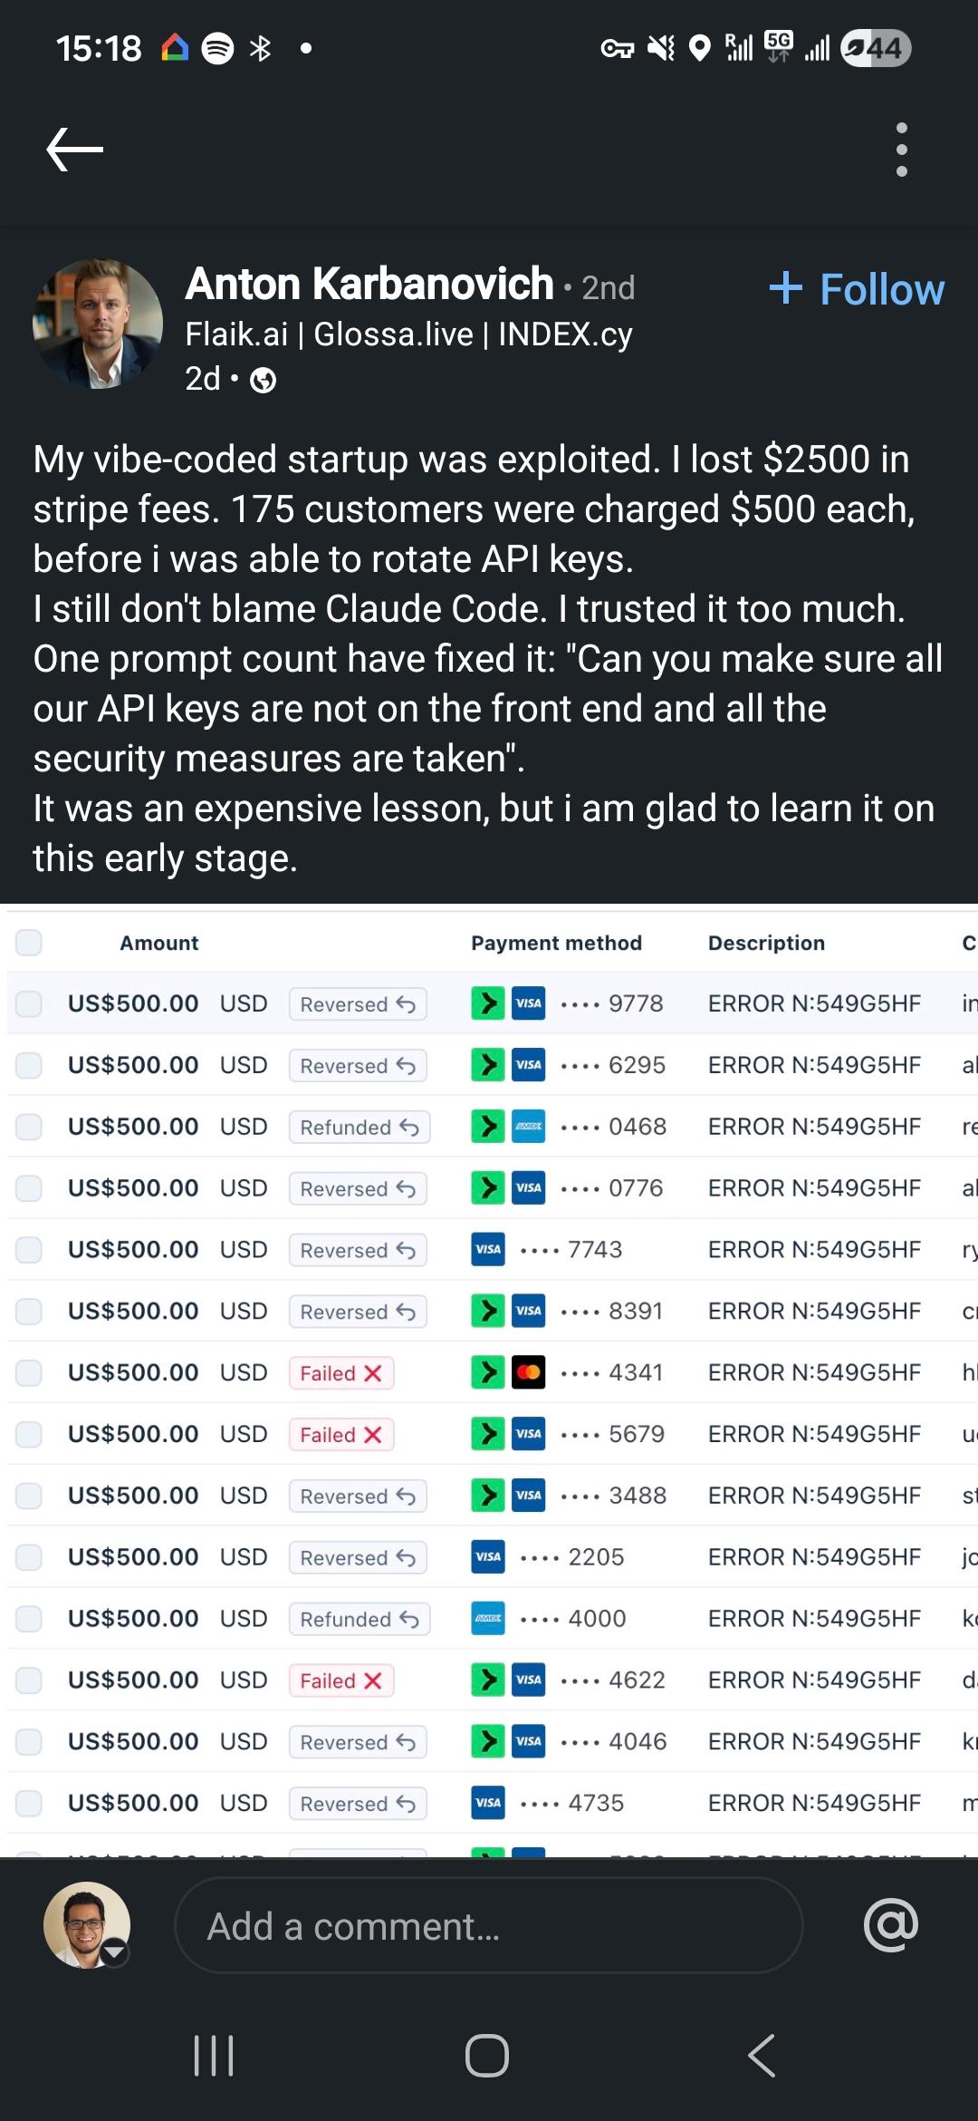Tap Anton Karbanovich's profile photo
Viewport: 978px width, 2121px height.
click(x=98, y=324)
